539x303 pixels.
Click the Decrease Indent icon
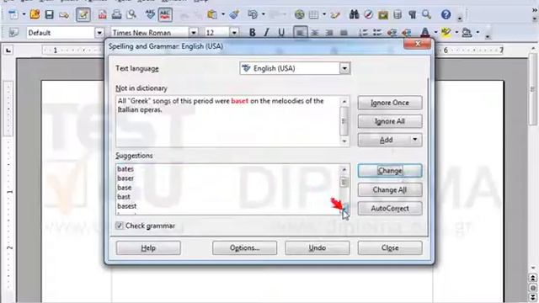(392, 33)
